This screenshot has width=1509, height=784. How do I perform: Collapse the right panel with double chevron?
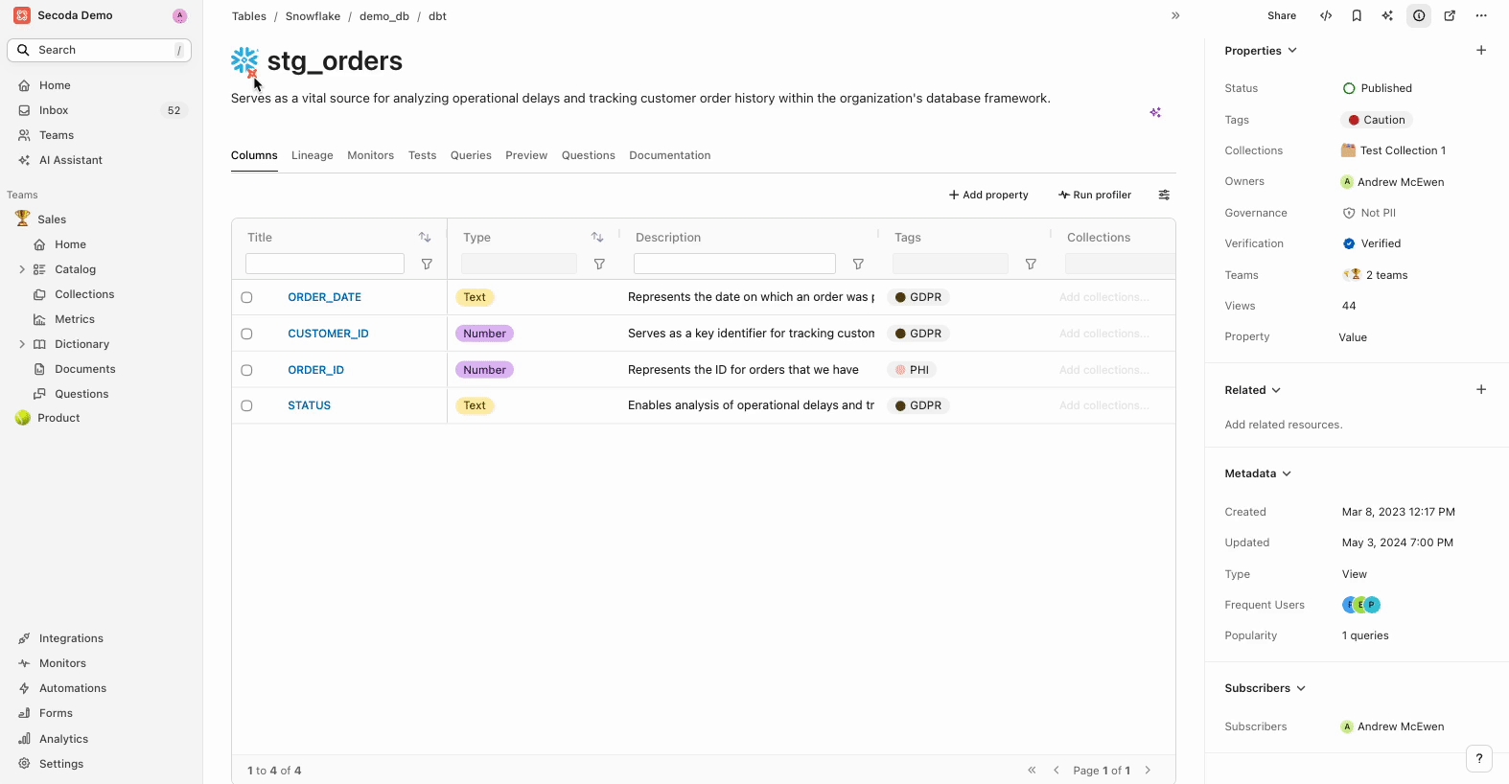1175,16
